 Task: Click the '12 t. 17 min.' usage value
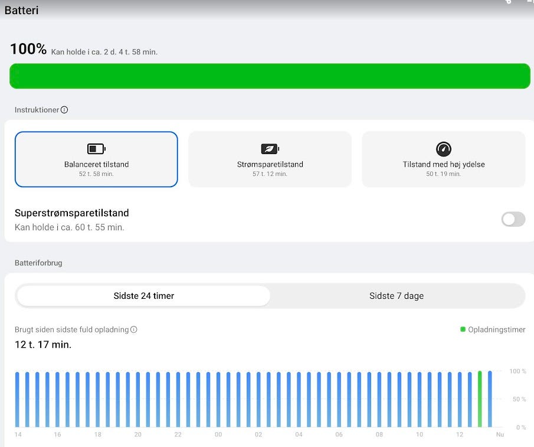click(43, 344)
